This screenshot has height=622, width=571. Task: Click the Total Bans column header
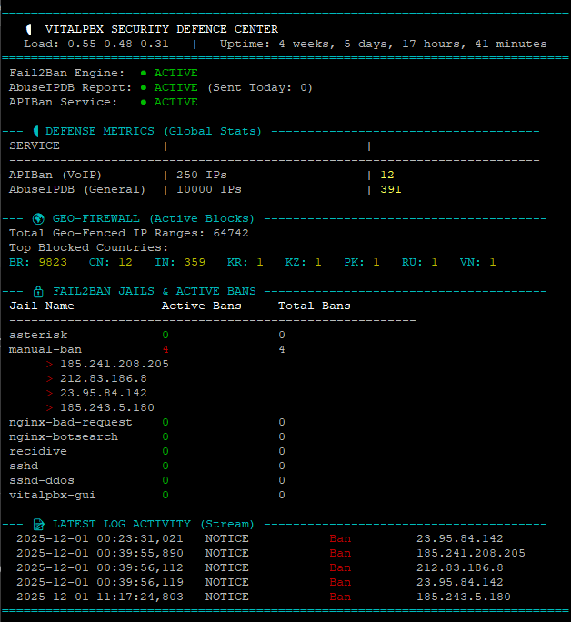click(x=314, y=306)
